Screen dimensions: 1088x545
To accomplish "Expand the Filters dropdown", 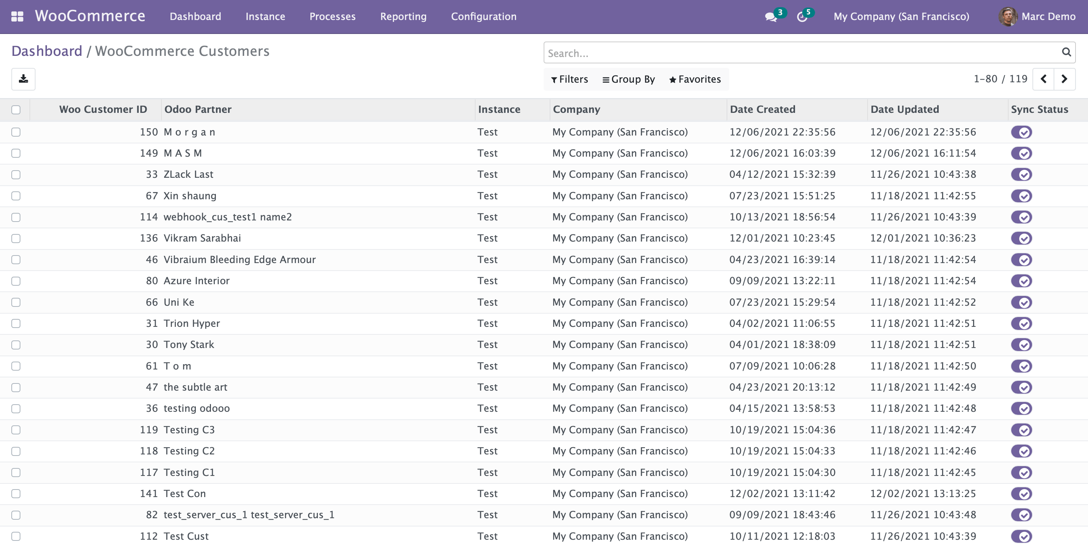I will click(569, 79).
